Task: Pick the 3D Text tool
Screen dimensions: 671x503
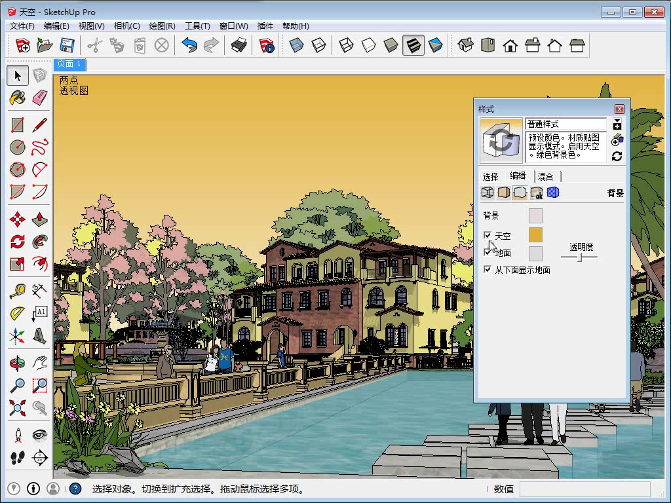Action: (39, 336)
